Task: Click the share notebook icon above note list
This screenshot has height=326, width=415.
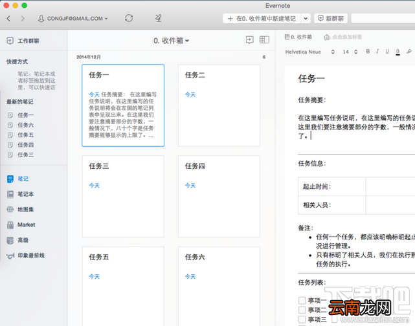Action: coord(249,40)
